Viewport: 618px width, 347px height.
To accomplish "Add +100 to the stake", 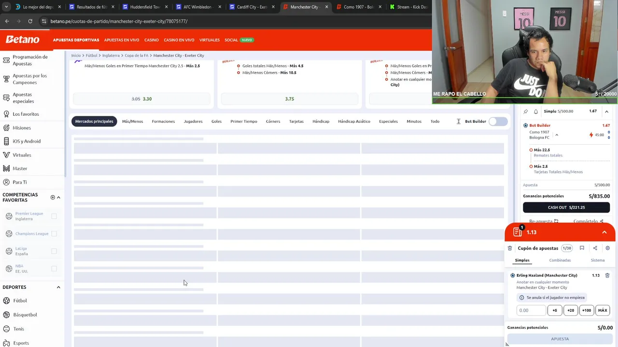I will tap(587, 310).
